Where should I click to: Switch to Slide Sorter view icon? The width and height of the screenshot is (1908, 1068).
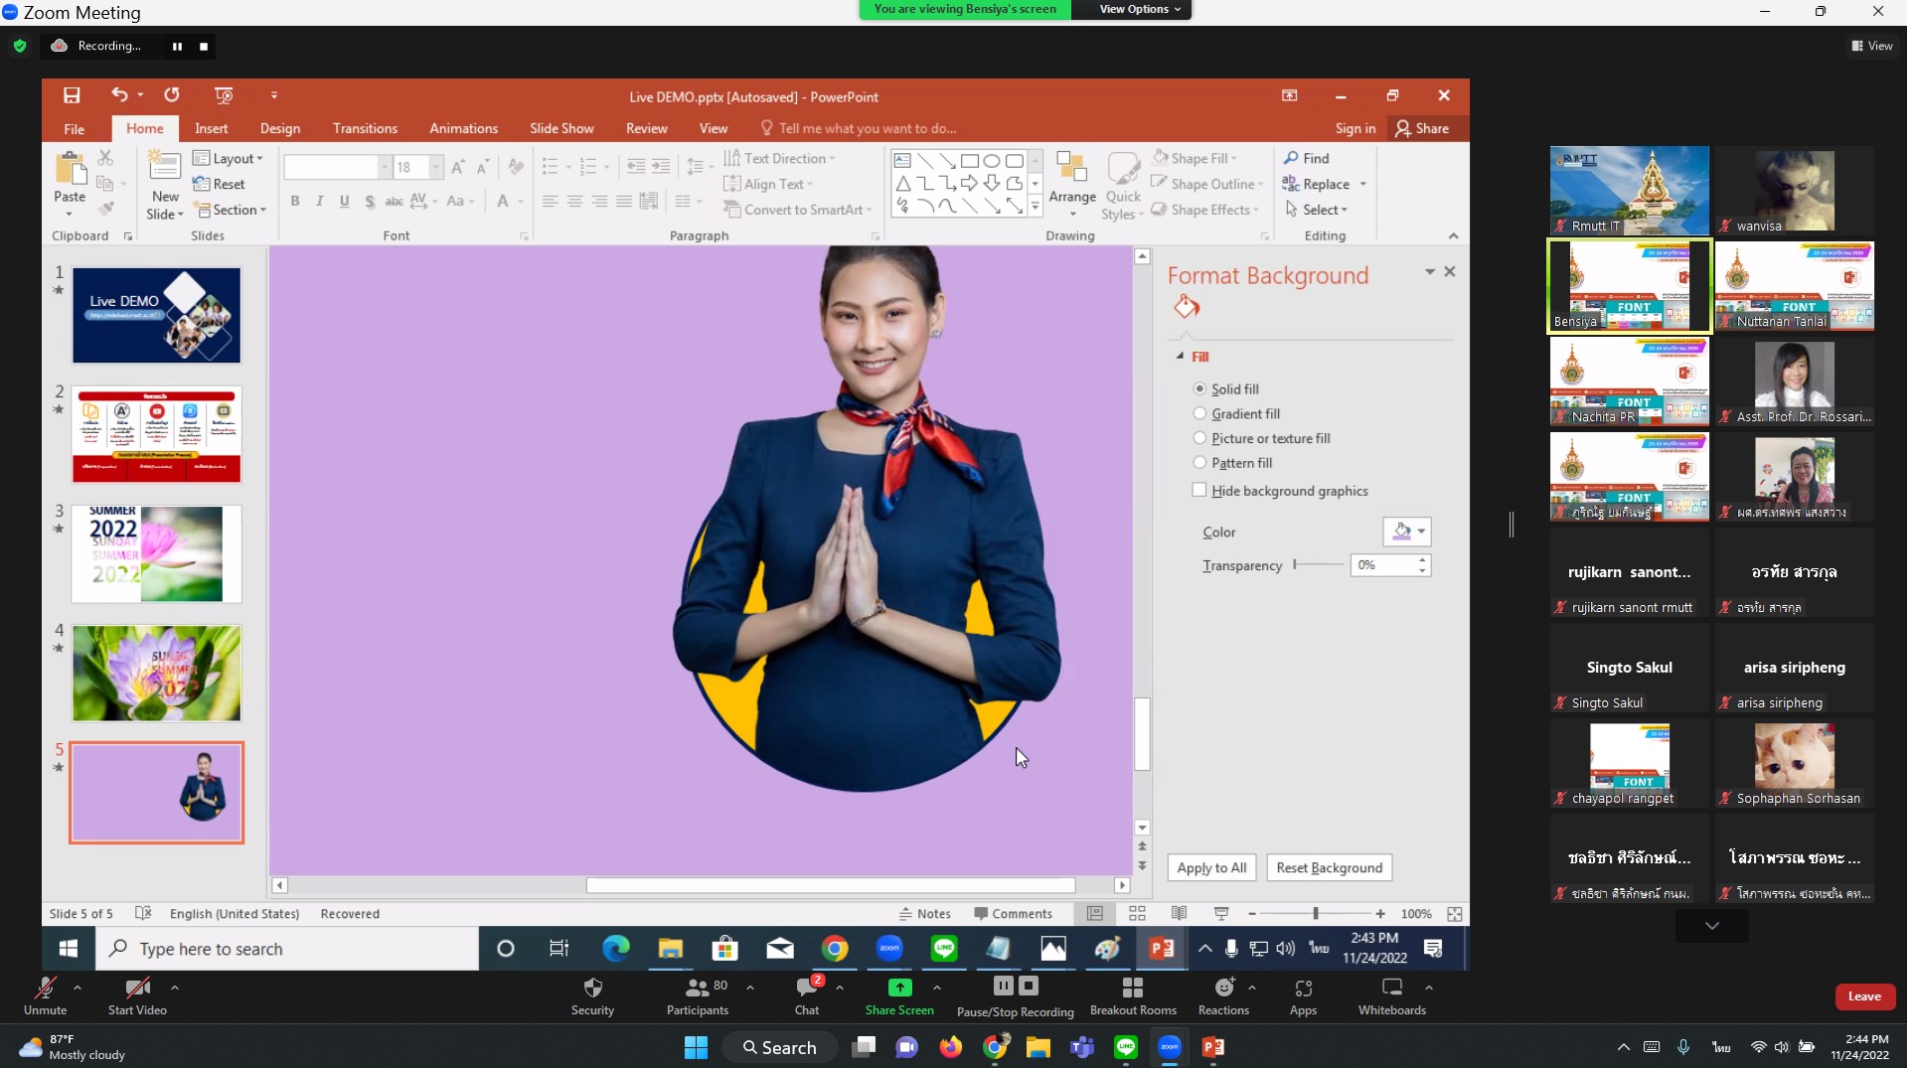click(x=1137, y=913)
